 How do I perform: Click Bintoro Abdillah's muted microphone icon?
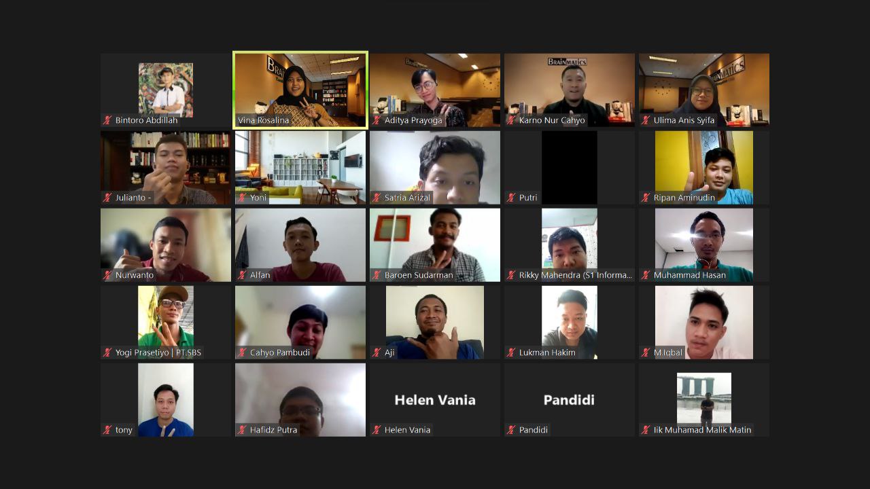(x=107, y=120)
